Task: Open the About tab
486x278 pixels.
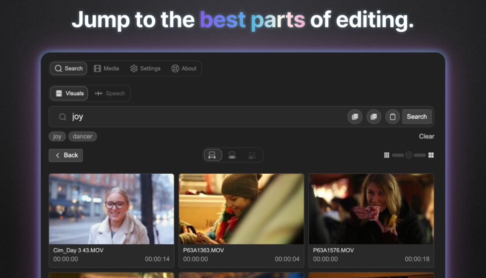Action: coord(184,69)
